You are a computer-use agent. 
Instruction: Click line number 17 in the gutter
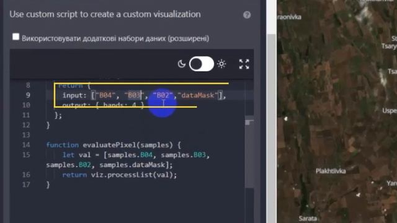tap(26, 185)
